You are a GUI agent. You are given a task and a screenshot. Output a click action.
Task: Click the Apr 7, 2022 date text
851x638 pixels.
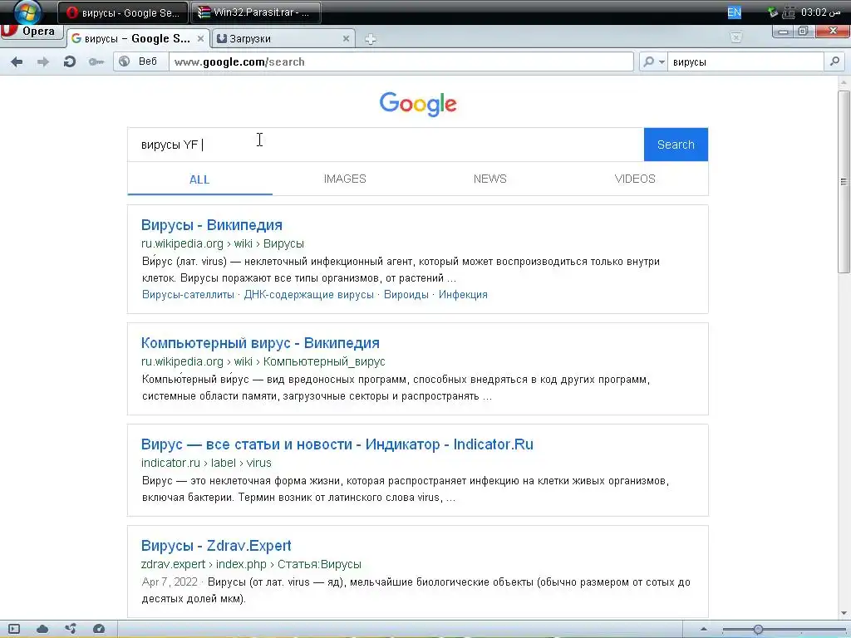point(170,582)
